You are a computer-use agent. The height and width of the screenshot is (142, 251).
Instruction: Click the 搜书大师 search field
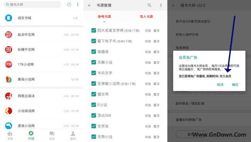(x=32, y=5)
